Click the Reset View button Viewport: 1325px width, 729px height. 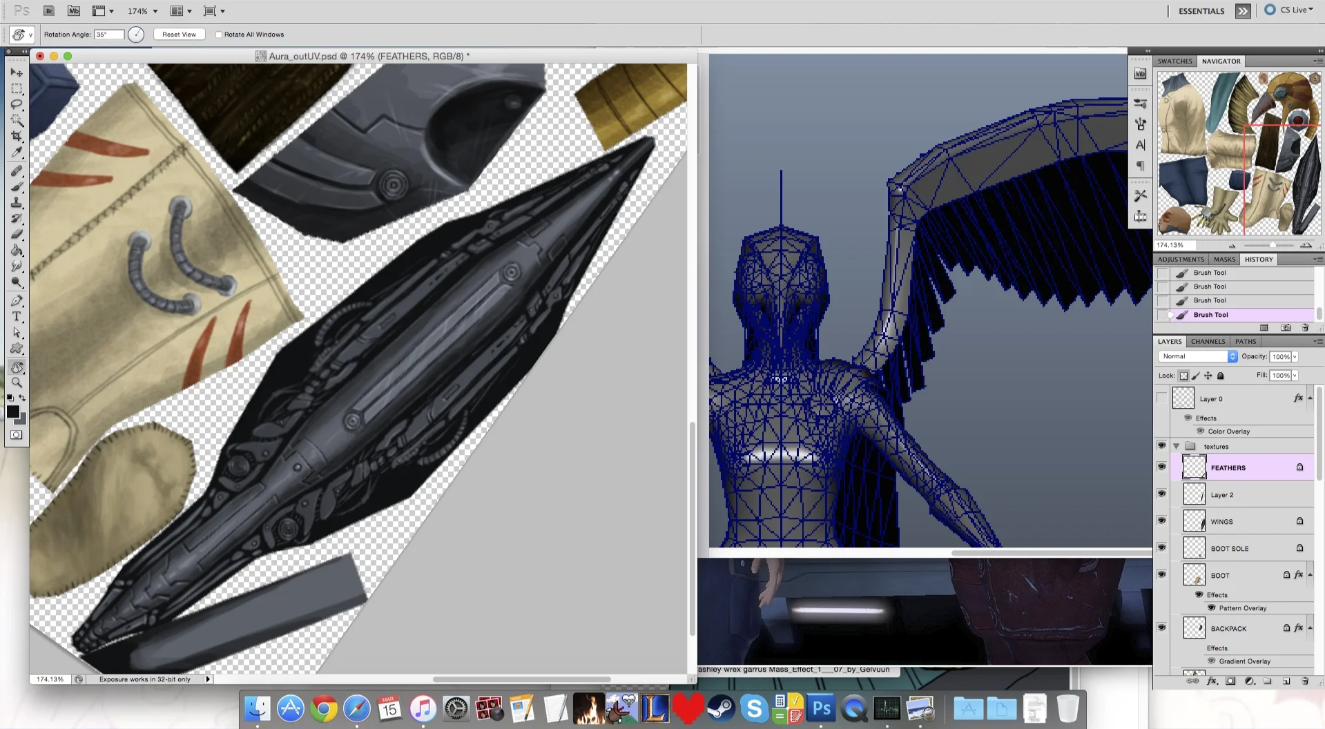pos(180,35)
